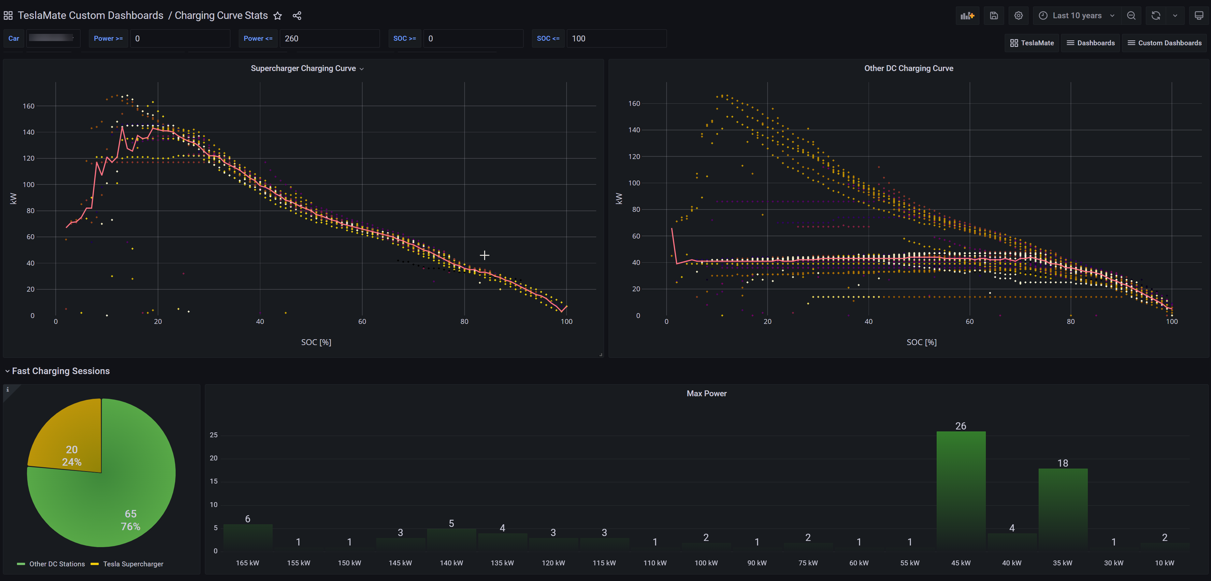Refresh the dashboard
The width and height of the screenshot is (1211, 581).
tap(1156, 16)
